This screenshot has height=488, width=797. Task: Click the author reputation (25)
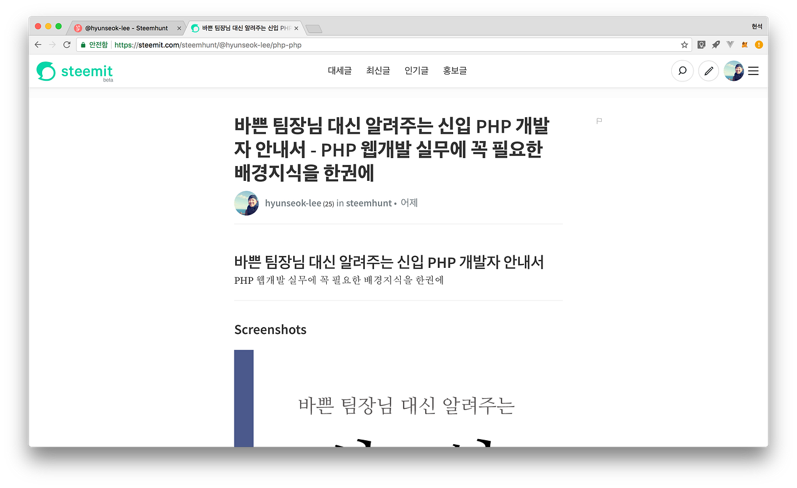point(328,204)
